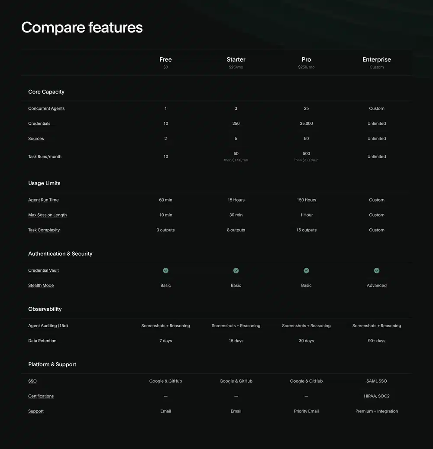Click the Stealth Mode feature label
433x449 pixels.
point(41,285)
